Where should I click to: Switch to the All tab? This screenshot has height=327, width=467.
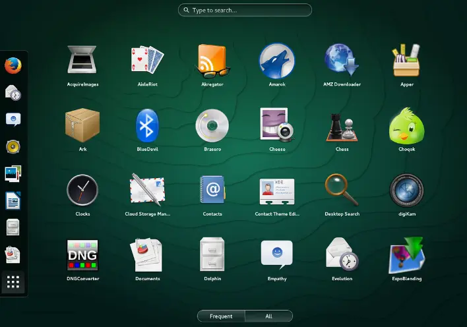[269, 316]
